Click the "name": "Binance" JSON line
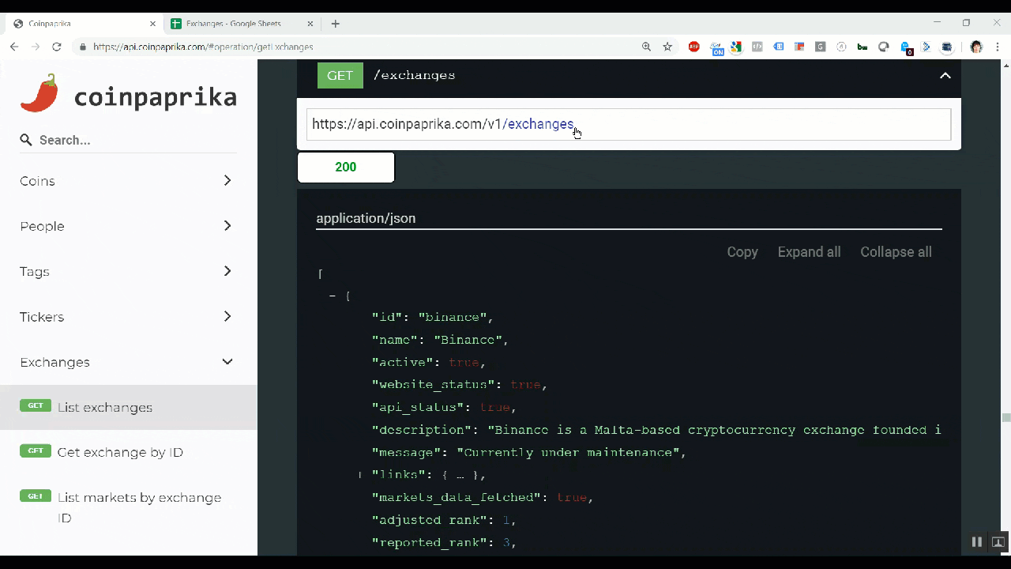 [440, 340]
